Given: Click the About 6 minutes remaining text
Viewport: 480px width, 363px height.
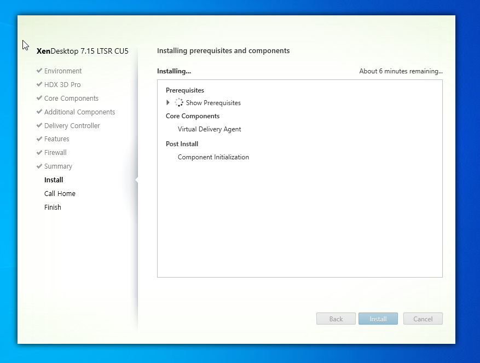Looking at the screenshot, I should pyautogui.click(x=401, y=71).
